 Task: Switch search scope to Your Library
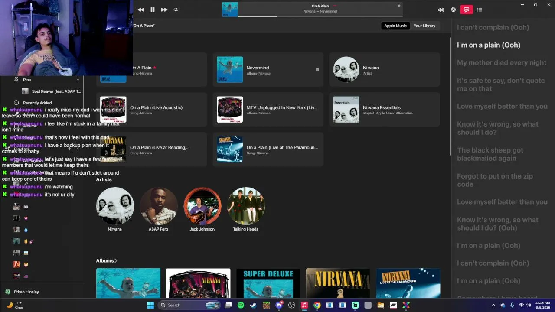tap(424, 26)
